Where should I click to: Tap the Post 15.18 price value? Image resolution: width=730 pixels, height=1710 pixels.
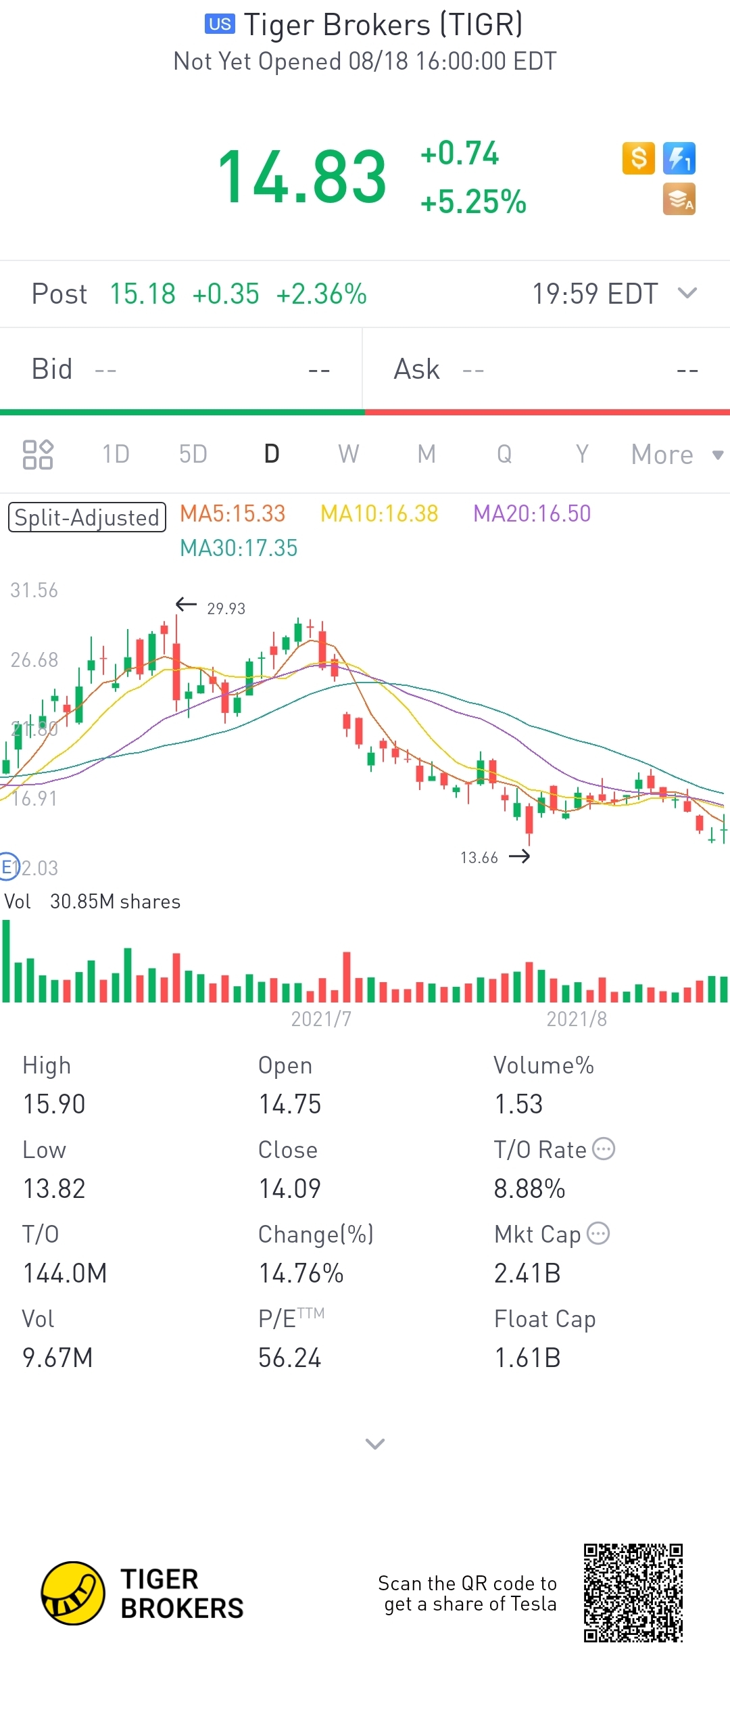143,294
